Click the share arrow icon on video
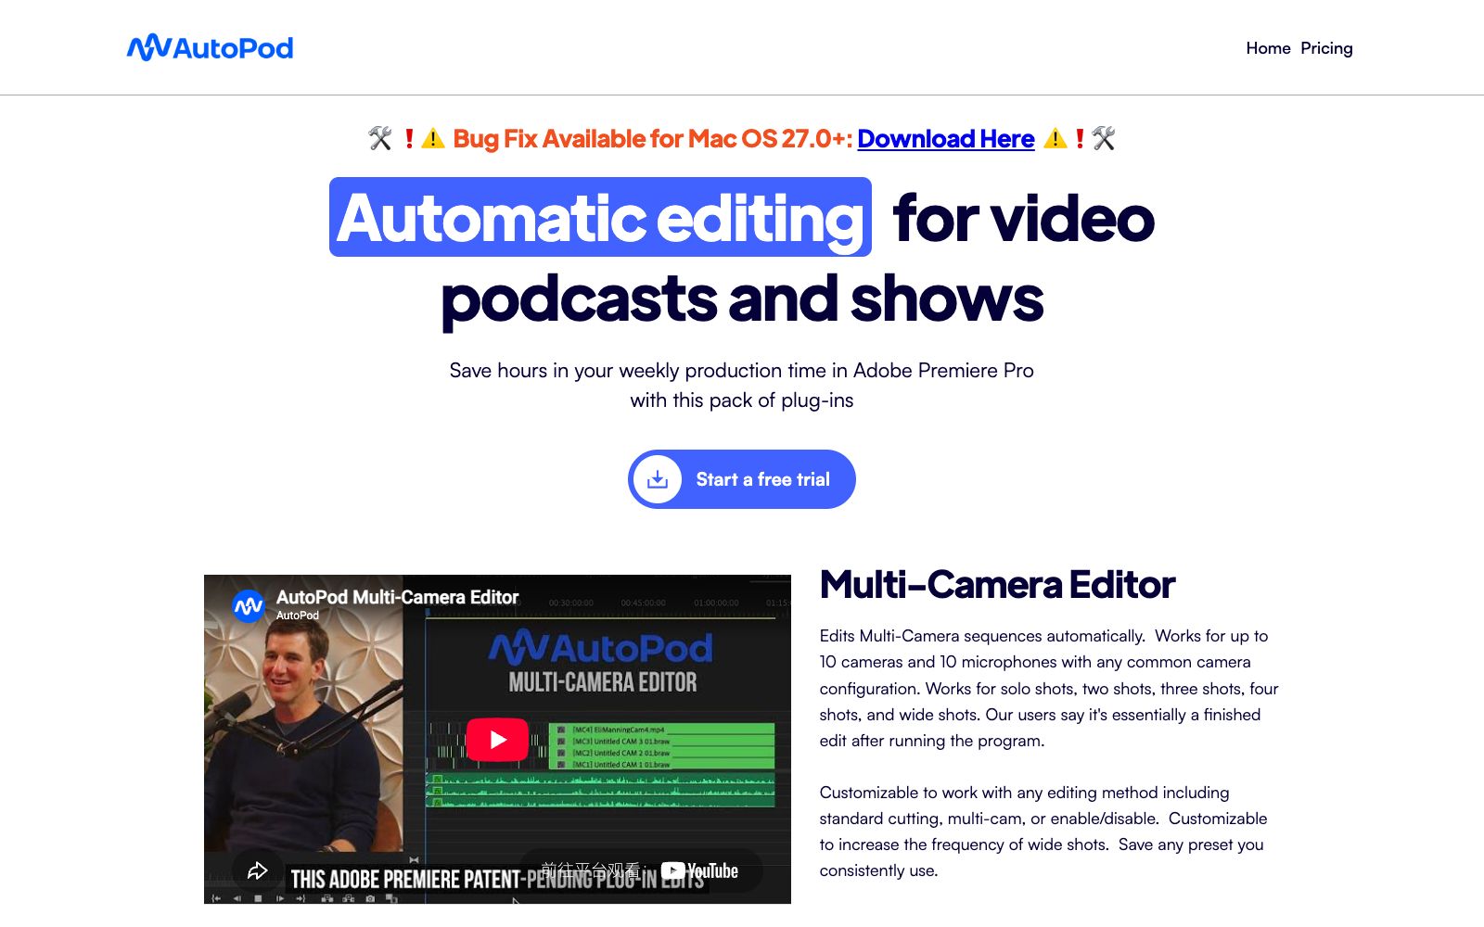The image size is (1484, 927). click(257, 870)
